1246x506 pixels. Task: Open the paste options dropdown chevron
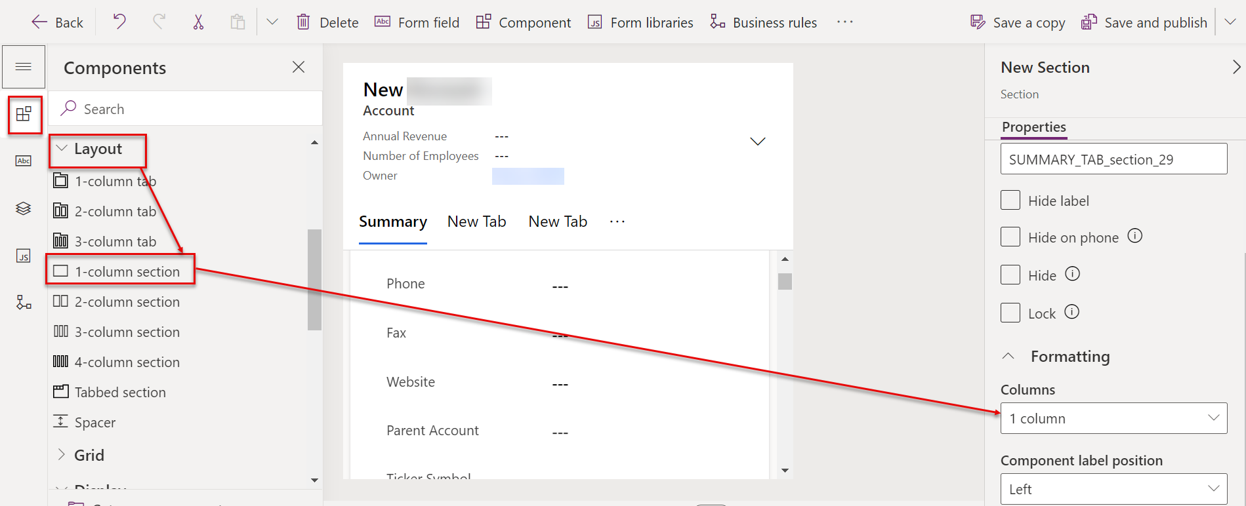coord(272,22)
